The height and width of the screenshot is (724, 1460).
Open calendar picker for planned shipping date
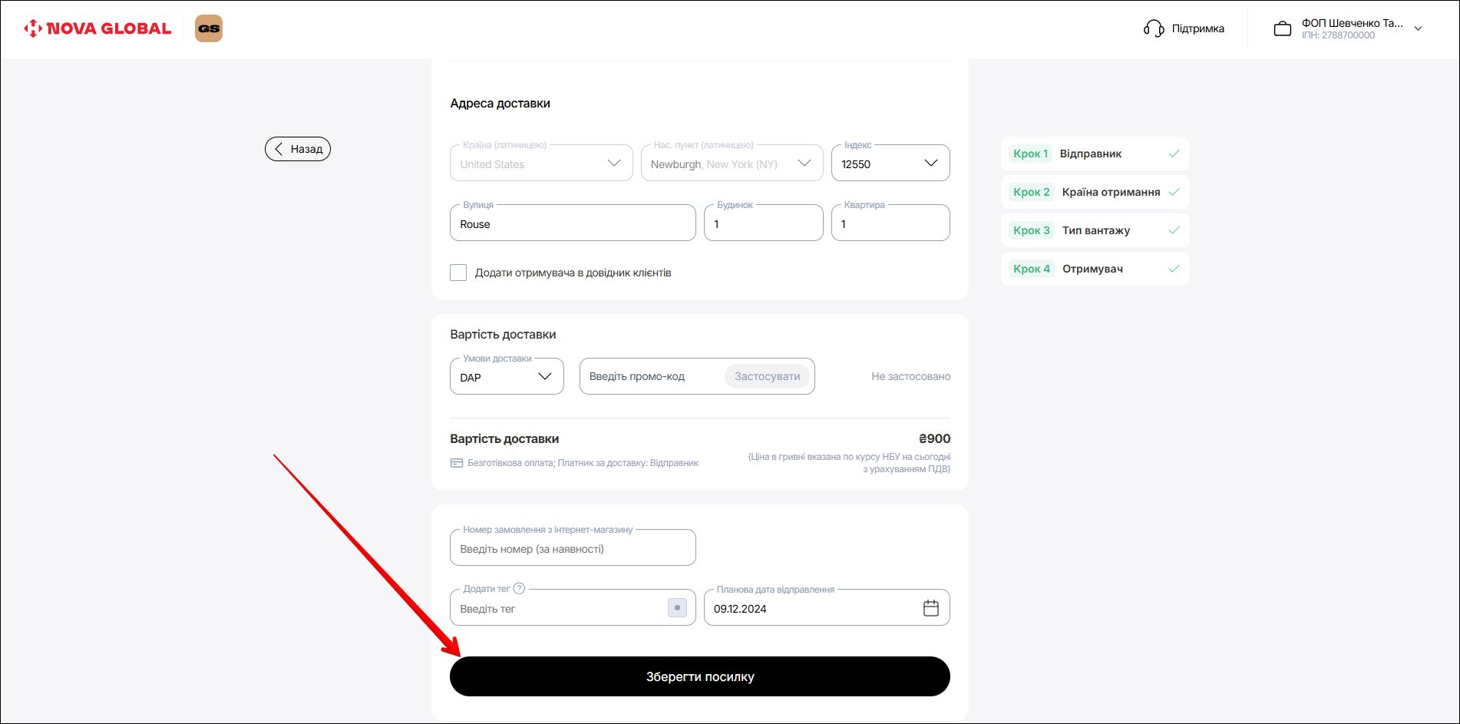tap(930, 608)
